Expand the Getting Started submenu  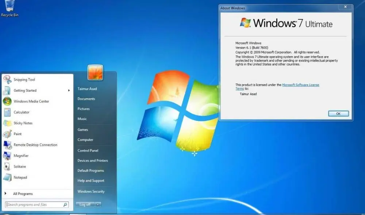click(26, 90)
